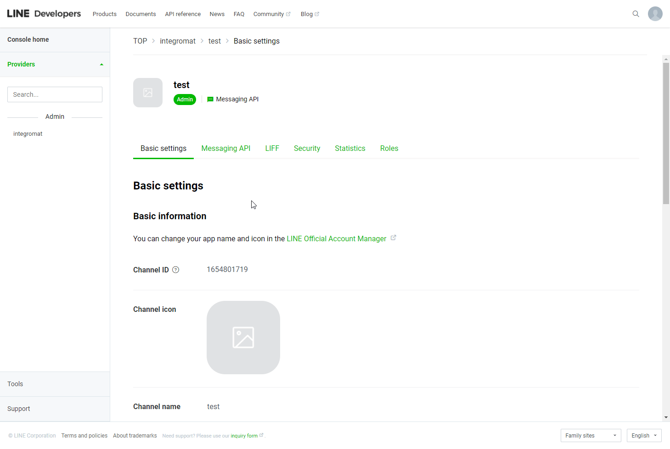Click the Channel ID value 1654801719
Viewport: 670px width, 449px height.
(227, 270)
